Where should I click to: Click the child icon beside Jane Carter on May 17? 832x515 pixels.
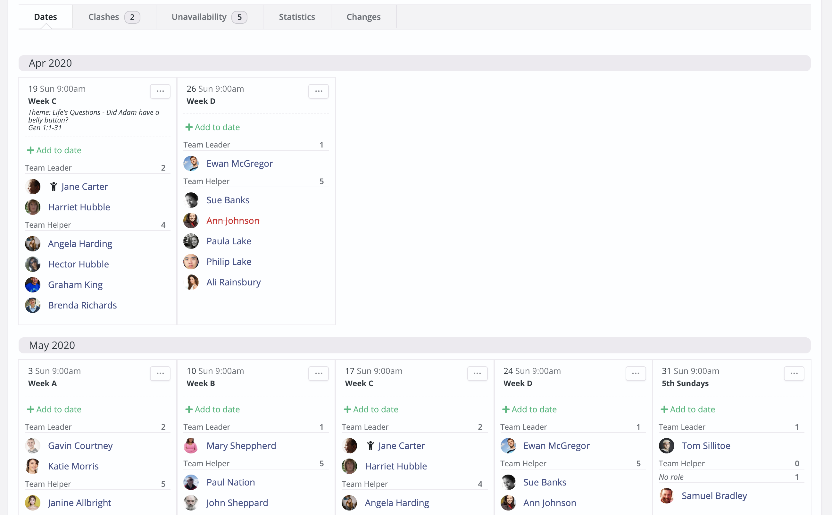pos(370,445)
